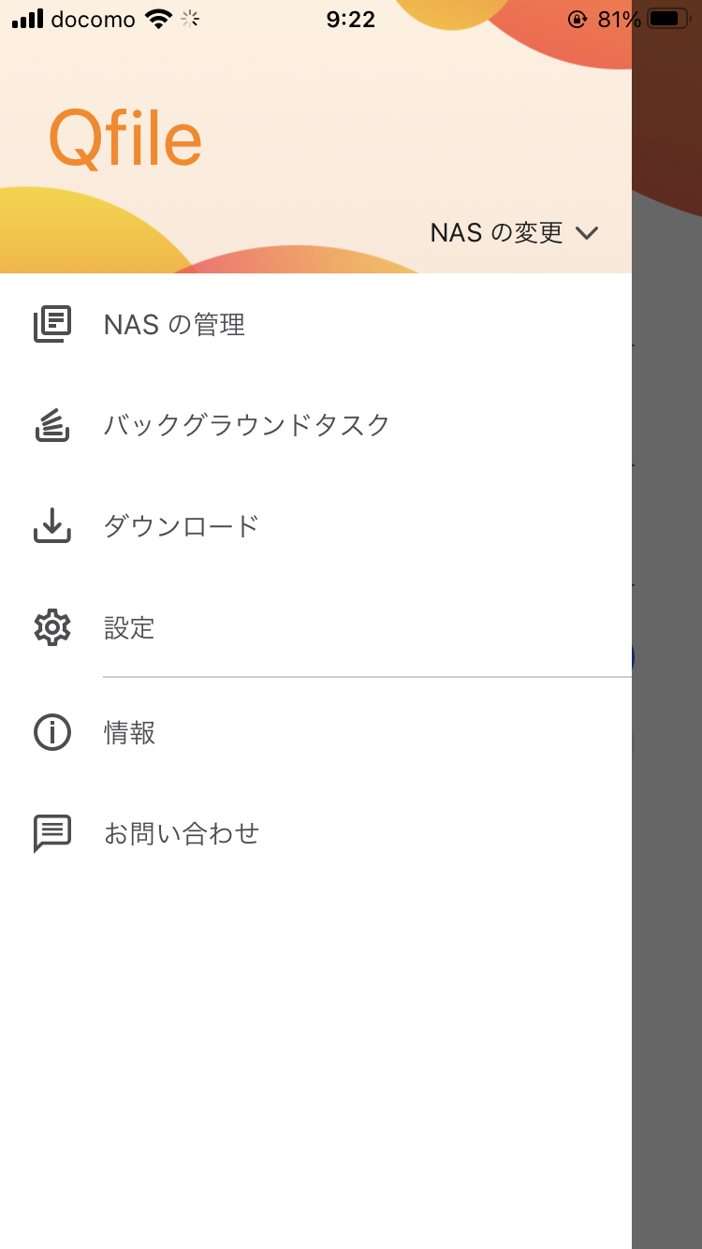
Task: Tap the rotation lock status icon
Action: pyautogui.click(x=578, y=19)
